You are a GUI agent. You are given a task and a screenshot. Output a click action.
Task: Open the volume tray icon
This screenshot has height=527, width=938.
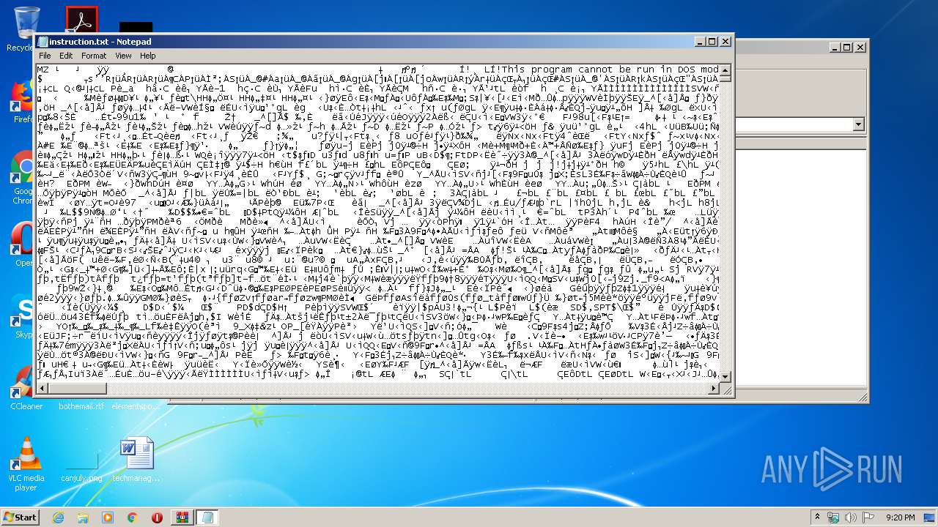[x=852, y=517]
